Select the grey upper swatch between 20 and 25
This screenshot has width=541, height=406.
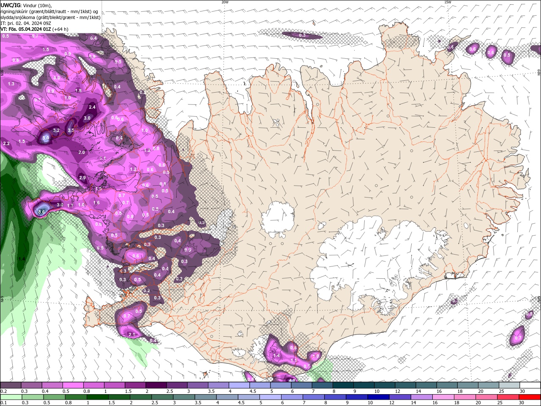click(x=489, y=385)
